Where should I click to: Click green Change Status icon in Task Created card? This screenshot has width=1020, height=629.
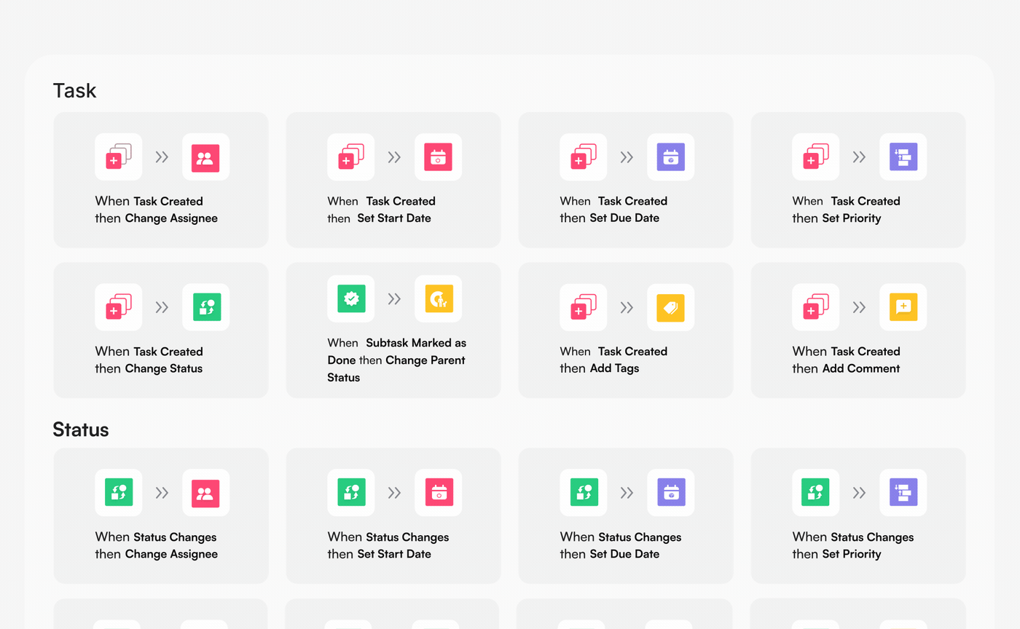pyautogui.click(x=205, y=307)
